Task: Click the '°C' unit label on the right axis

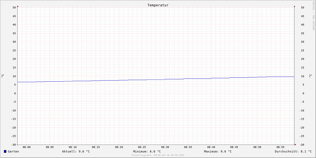Action: coord(310,76)
